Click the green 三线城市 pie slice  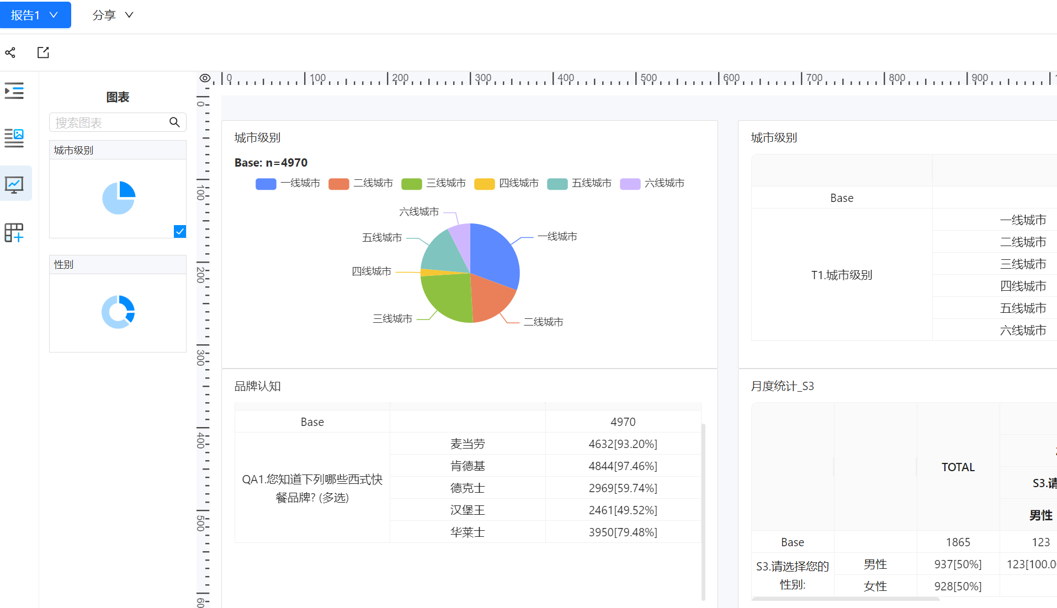click(x=447, y=297)
